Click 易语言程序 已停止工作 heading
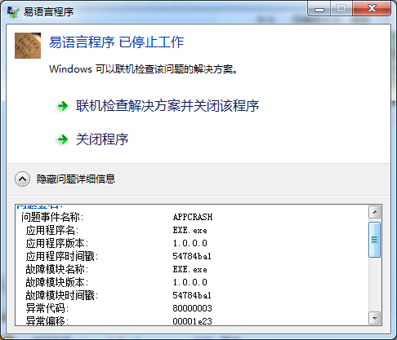 117,42
